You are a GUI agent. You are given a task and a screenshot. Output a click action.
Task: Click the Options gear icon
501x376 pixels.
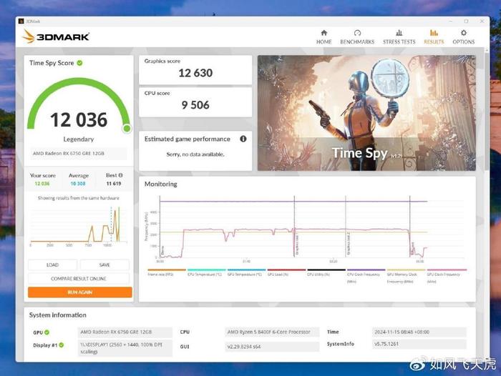click(463, 33)
